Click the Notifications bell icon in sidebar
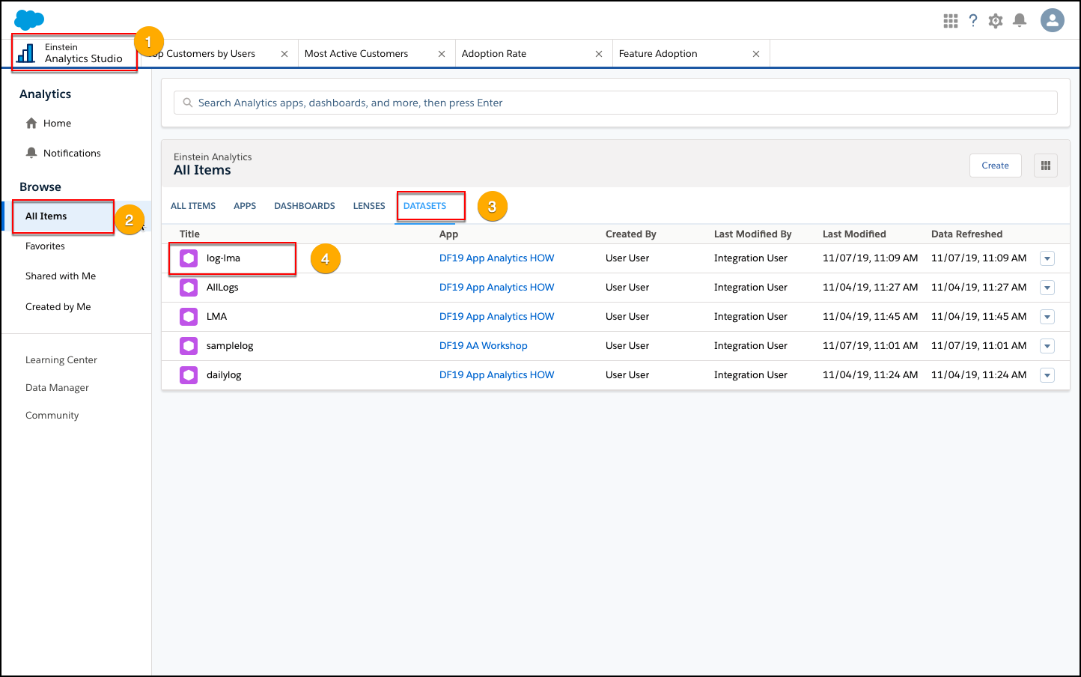The height and width of the screenshot is (677, 1081). (31, 153)
